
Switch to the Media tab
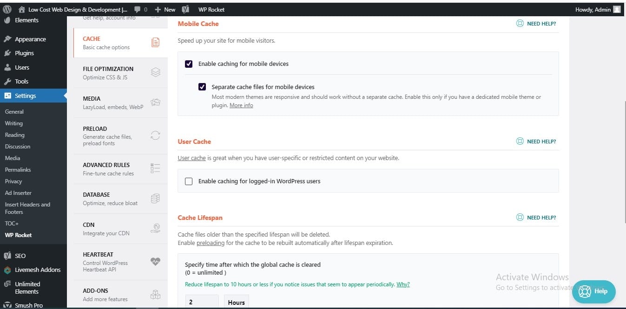coord(120,103)
